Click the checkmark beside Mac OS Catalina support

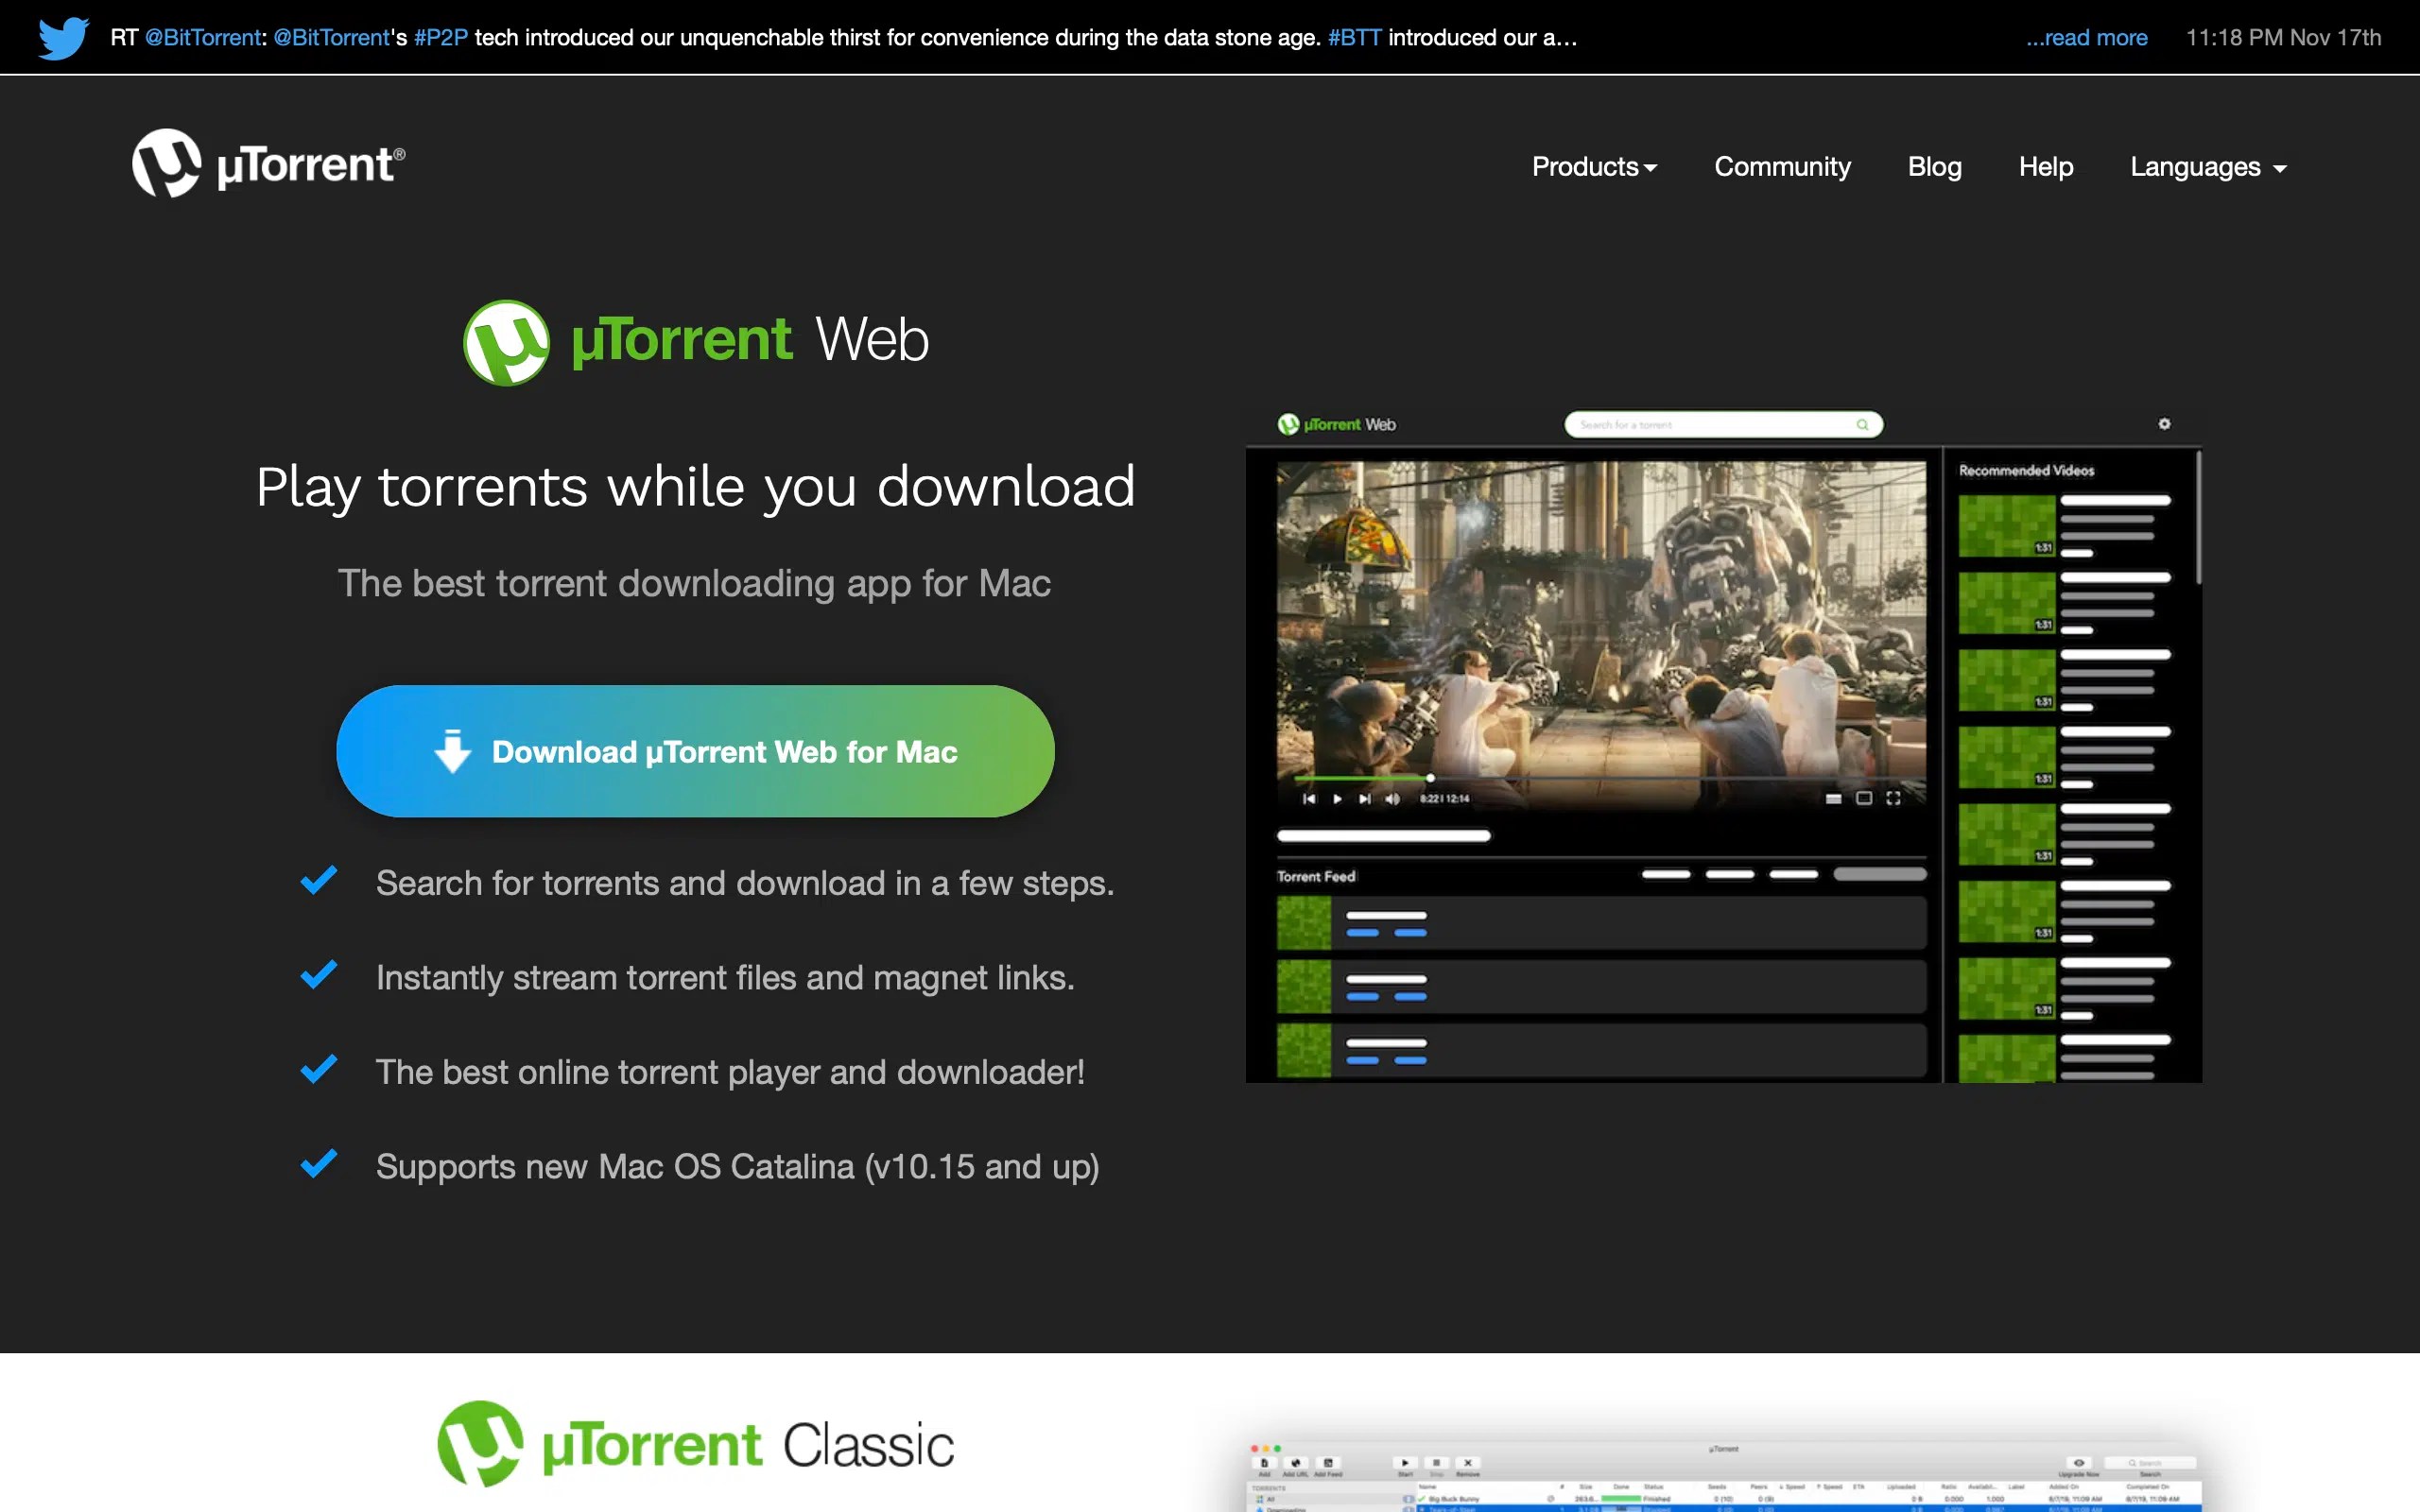pos(319,1164)
